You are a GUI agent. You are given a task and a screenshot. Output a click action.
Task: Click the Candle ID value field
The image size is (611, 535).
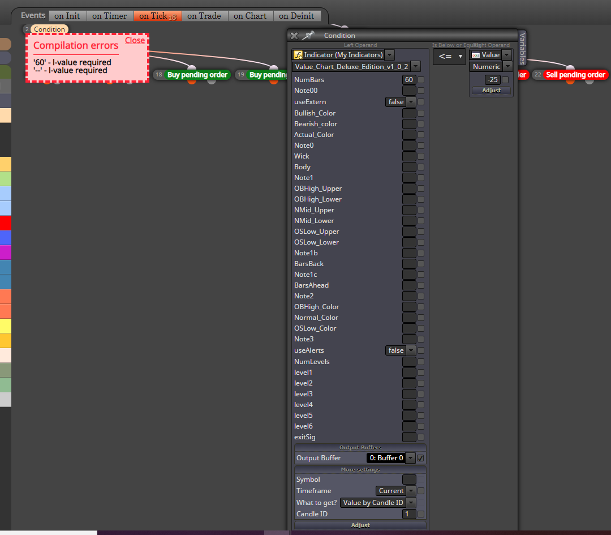click(x=409, y=514)
